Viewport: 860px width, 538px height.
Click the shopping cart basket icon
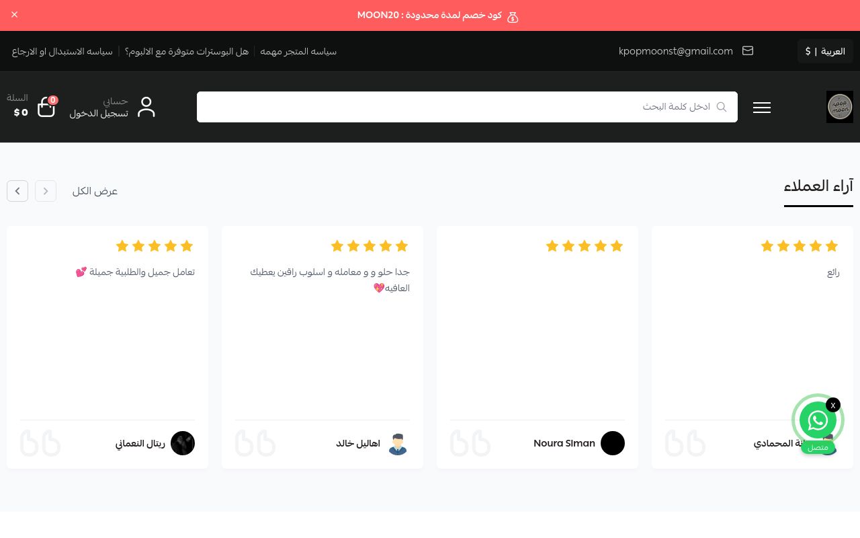click(x=46, y=108)
